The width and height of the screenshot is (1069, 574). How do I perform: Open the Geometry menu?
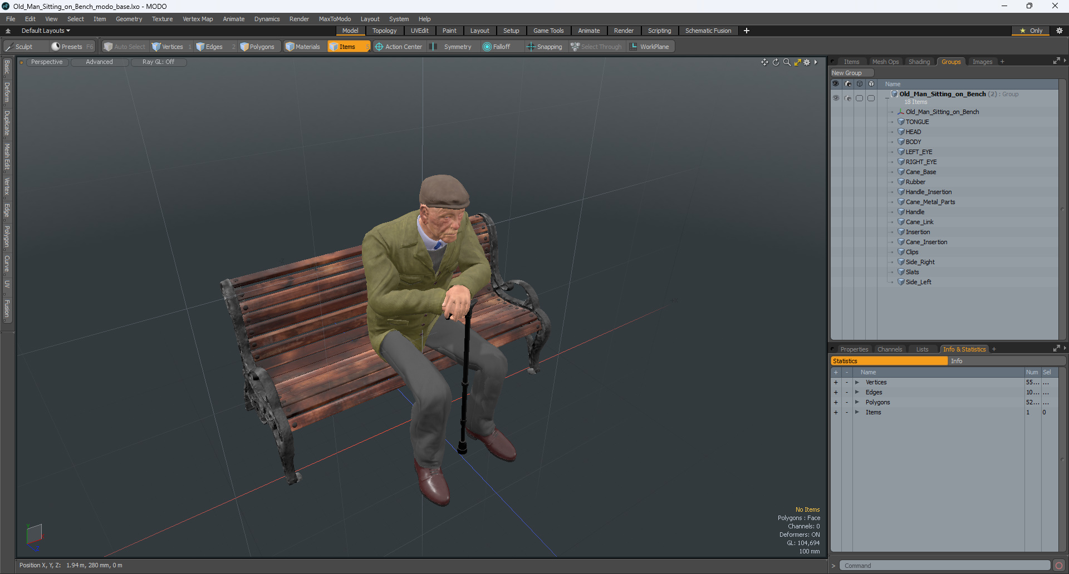pos(129,19)
